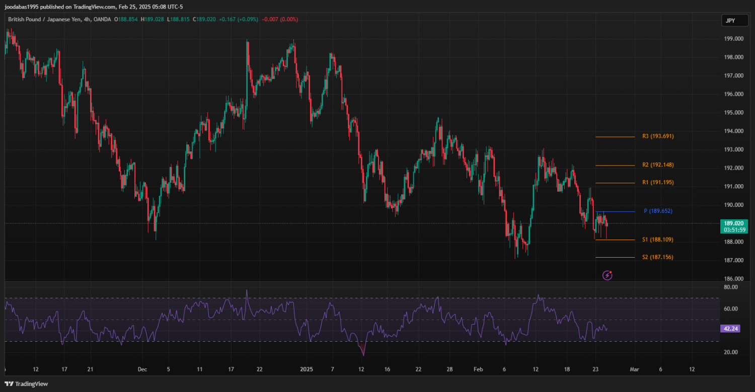
Task: Click the TradingView logo at bottom
Action: (x=27, y=383)
